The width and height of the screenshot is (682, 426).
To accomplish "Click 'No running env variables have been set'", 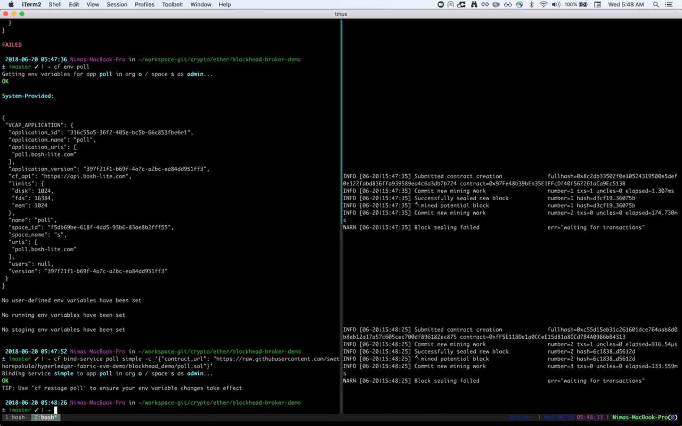I will tap(63, 315).
